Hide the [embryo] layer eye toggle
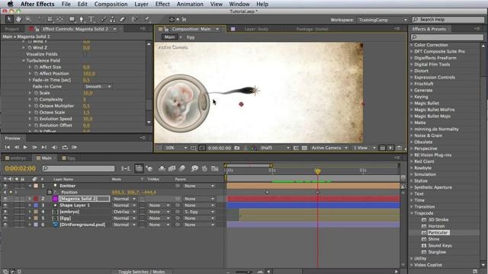The height and width of the screenshot is (274, 488). (x=5, y=212)
